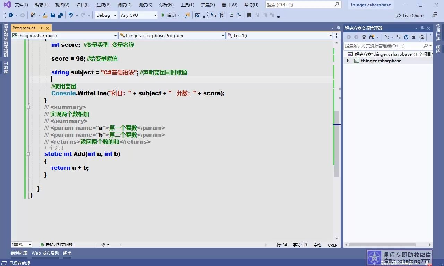Click the show all files icon
Viewport: 444px width, 266px height.
pos(421,37)
